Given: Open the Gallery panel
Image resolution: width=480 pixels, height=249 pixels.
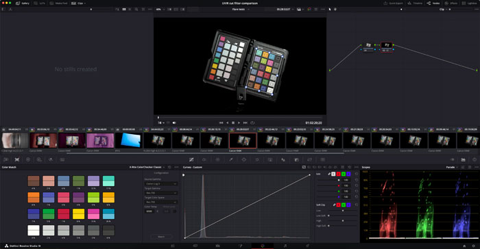Looking at the screenshot, I should pyautogui.click(x=23, y=3).
